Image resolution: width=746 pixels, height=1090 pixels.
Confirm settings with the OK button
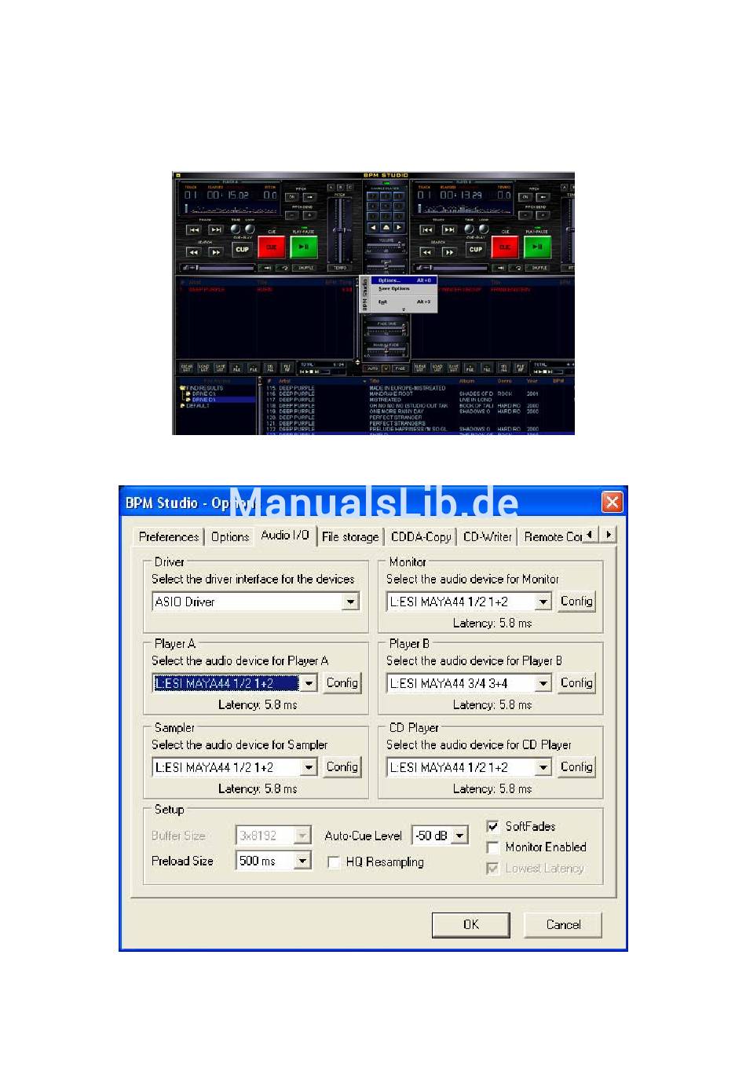point(470,924)
